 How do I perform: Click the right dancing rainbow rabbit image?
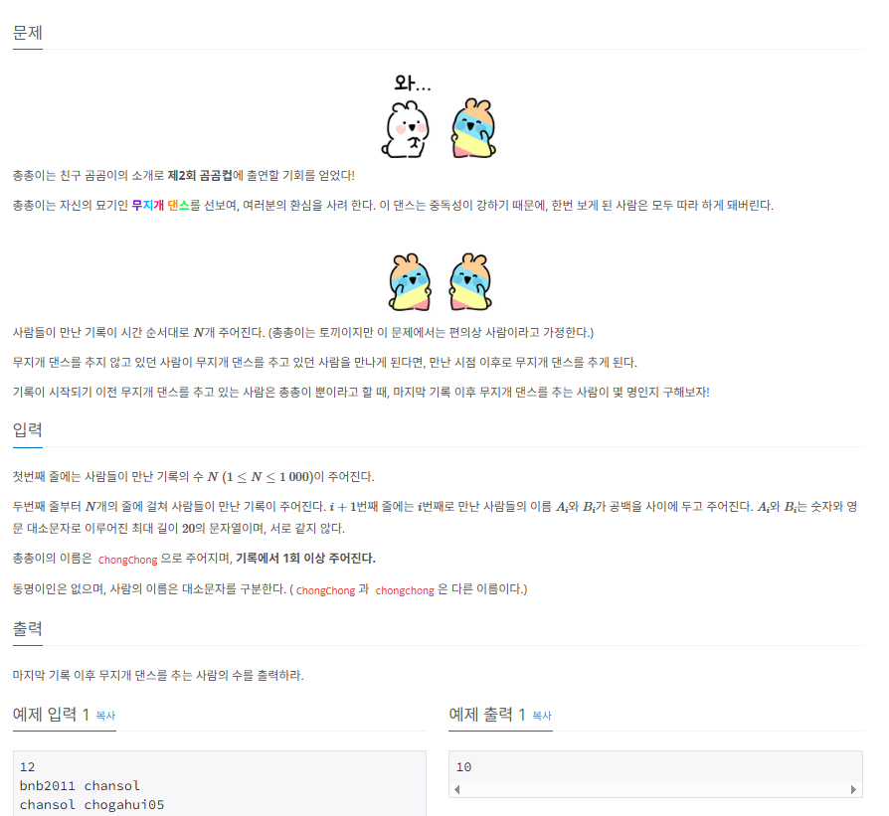pyautogui.click(x=470, y=281)
